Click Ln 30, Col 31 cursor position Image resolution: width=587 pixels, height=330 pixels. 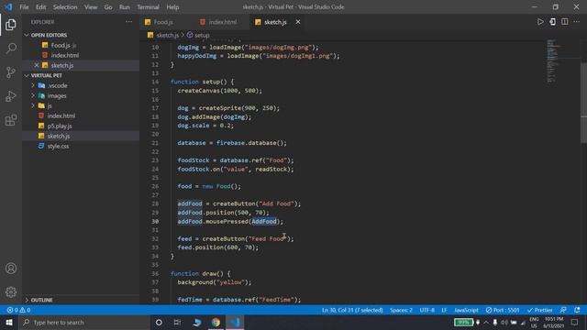pos(352,310)
